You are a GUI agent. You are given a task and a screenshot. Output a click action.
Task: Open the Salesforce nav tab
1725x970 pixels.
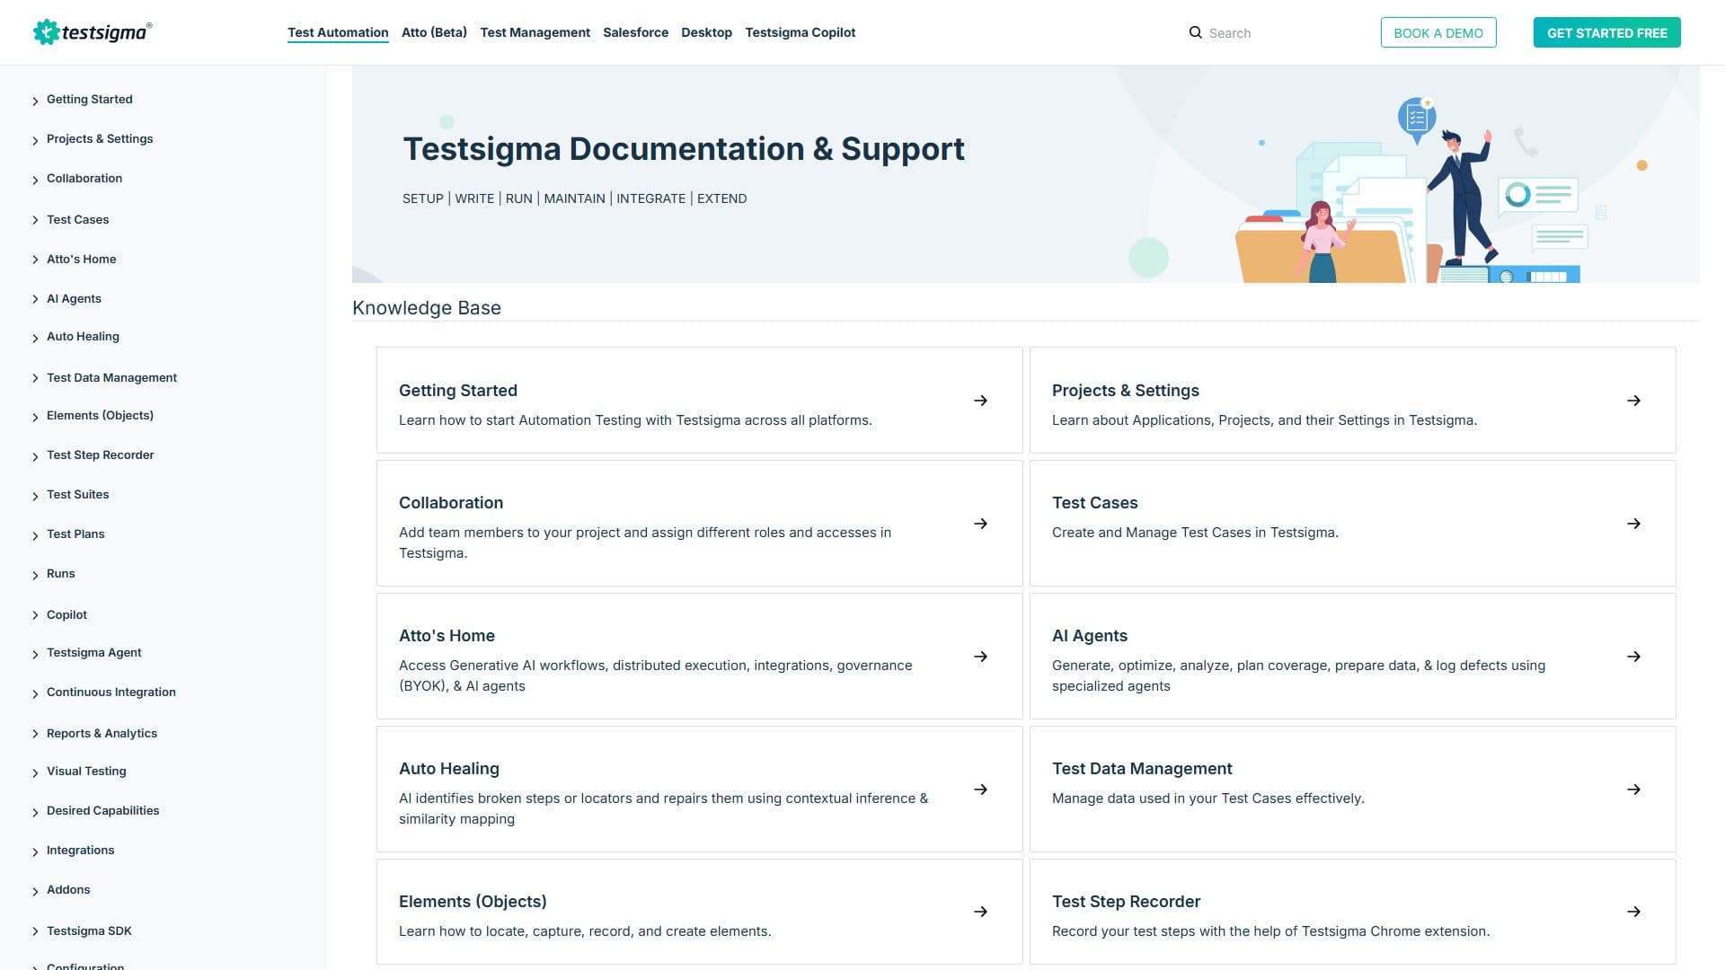[635, 32]
